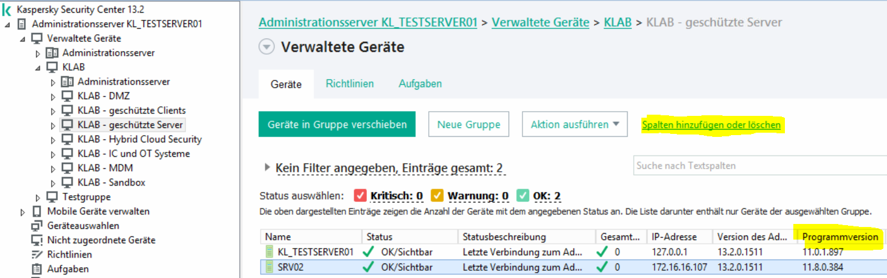
Task: Collapse the Verwaltete Geräte header round arrow
Action: 267,47
